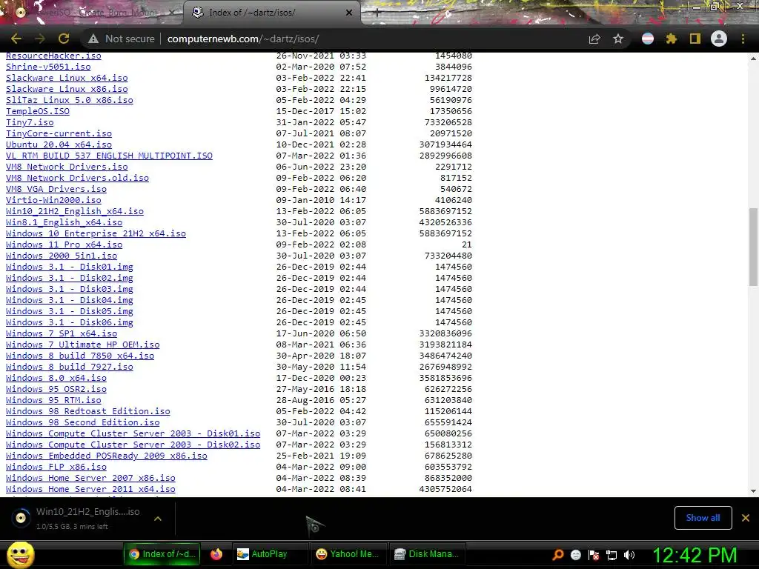Open Windows_7_Ultimate_HP_OEM.iso link
Screen dimensions: 759x569
tap(82, 345)
